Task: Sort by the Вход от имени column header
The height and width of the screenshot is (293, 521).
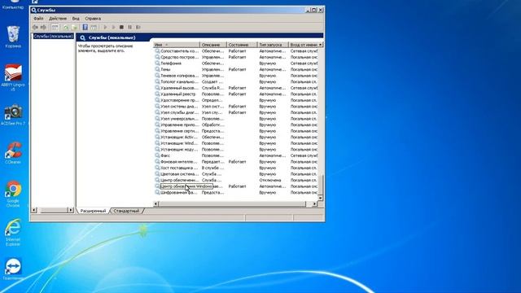Action: pyautogui.click(x=303, y=45)
